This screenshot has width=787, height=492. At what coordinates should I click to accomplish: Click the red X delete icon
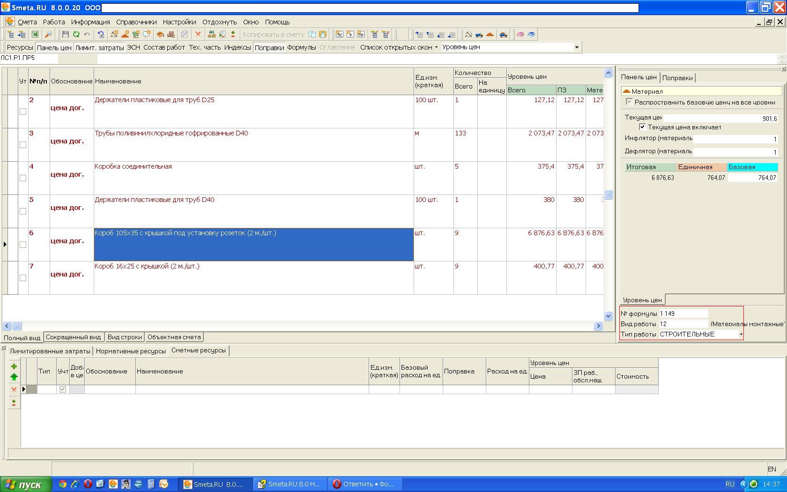[198, 34]
